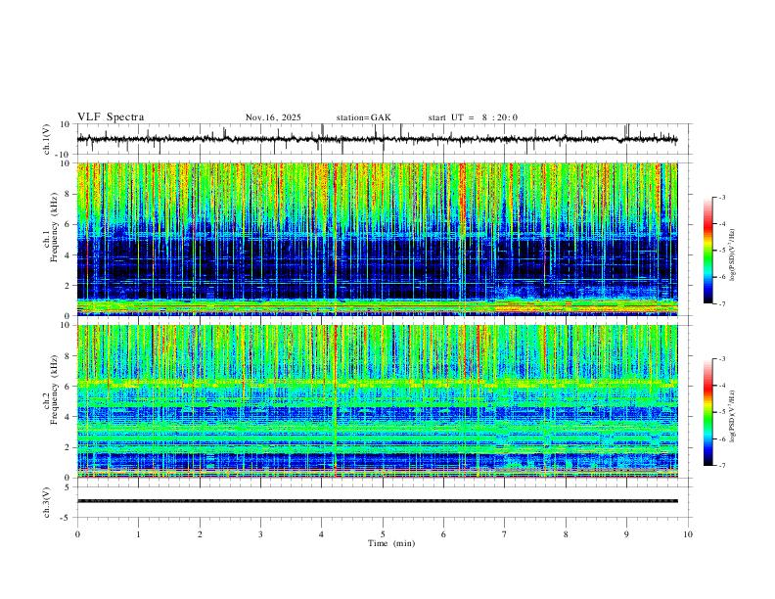
Task: Click the ch.2 spectrogram panel
Action: 377,401
